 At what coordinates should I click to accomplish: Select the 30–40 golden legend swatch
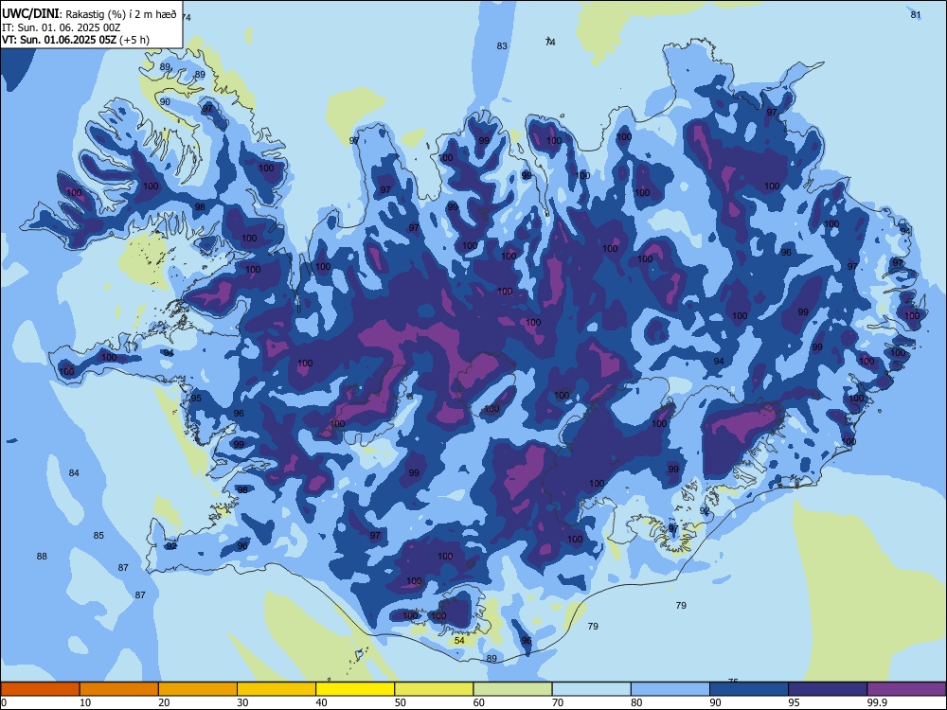[x=277, y=689]
